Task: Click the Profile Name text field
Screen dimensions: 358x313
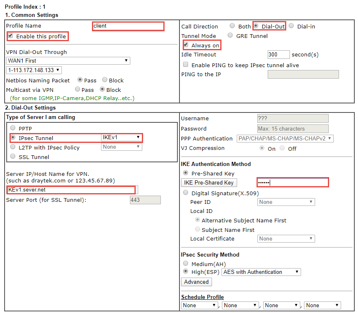Action: [x=128, y=26]
